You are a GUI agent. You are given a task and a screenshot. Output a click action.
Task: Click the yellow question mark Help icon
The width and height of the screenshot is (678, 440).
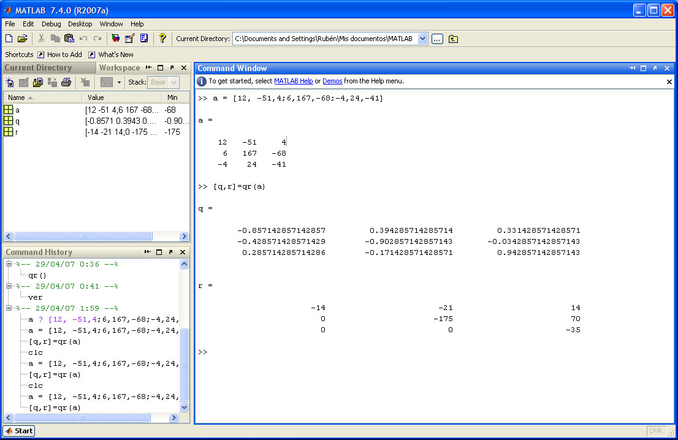coord(162,39)
